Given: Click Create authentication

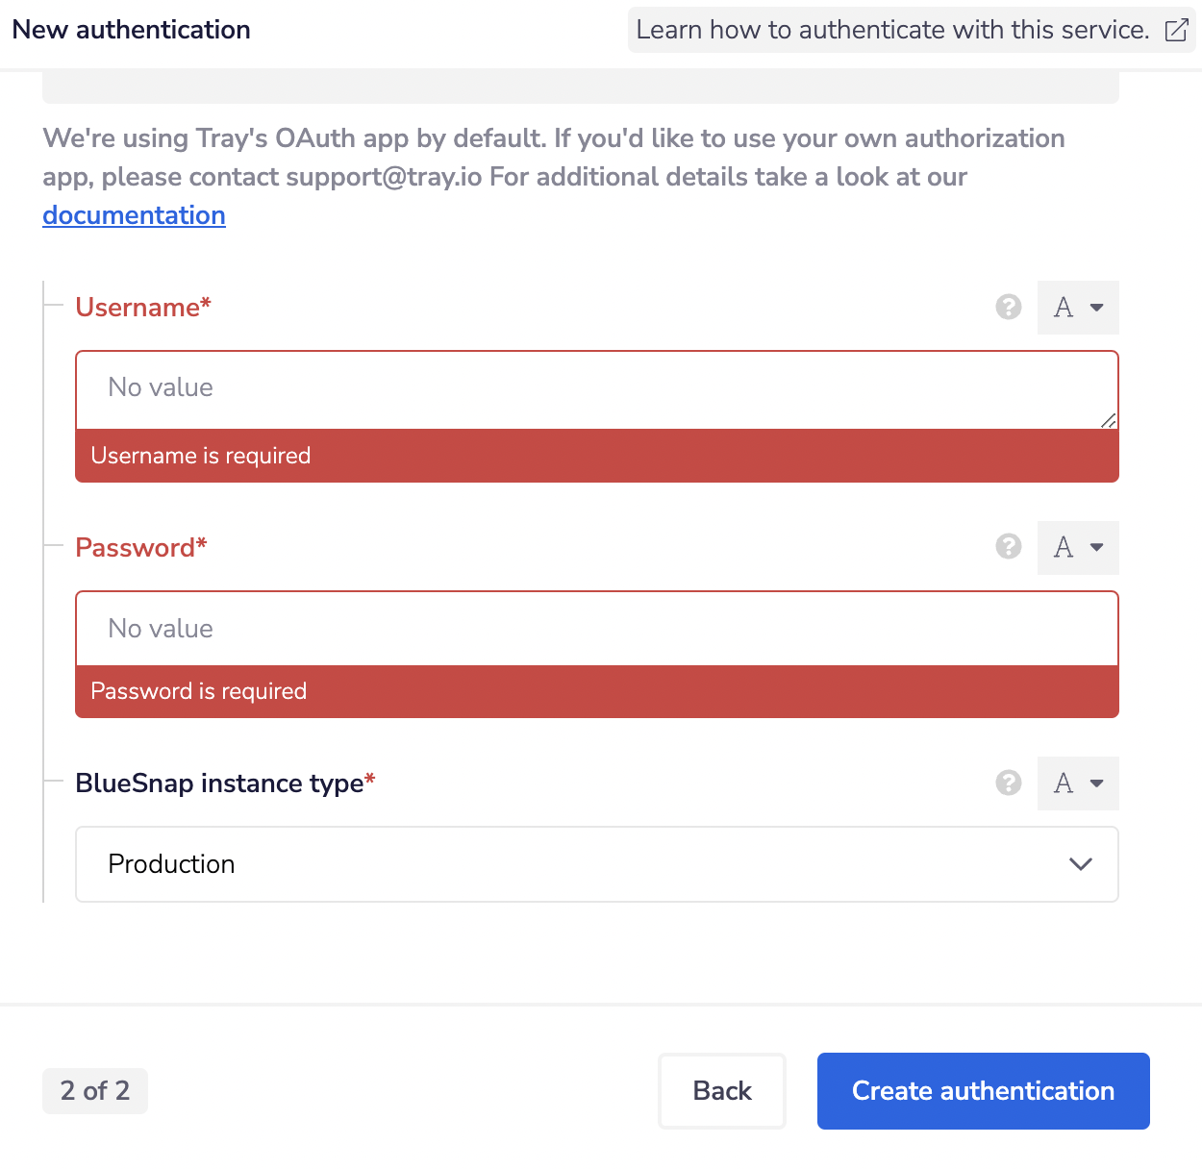Looking at the screenshot, I should [982, 1090].
